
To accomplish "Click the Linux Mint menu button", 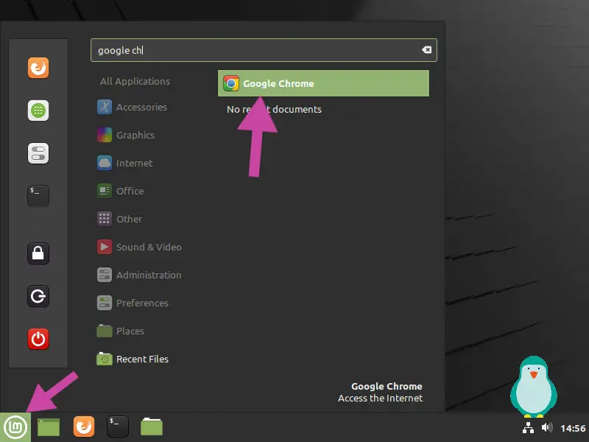I will pos(15,427).
